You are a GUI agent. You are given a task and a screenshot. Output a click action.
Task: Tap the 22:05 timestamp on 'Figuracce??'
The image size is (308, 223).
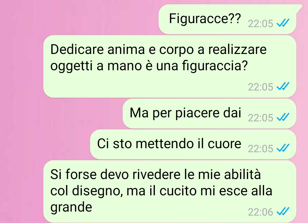[260, 24]
